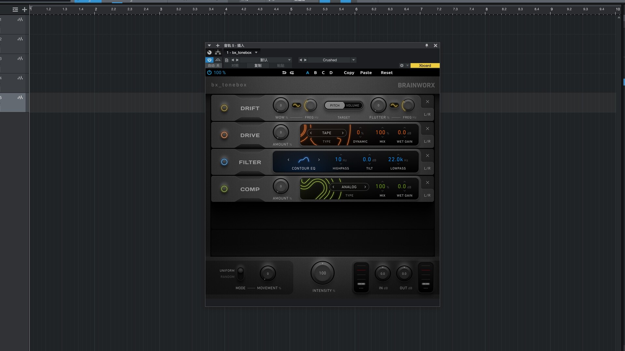Click the yellow Xboard button
This screenshot has height=351, width=625.
425,65
